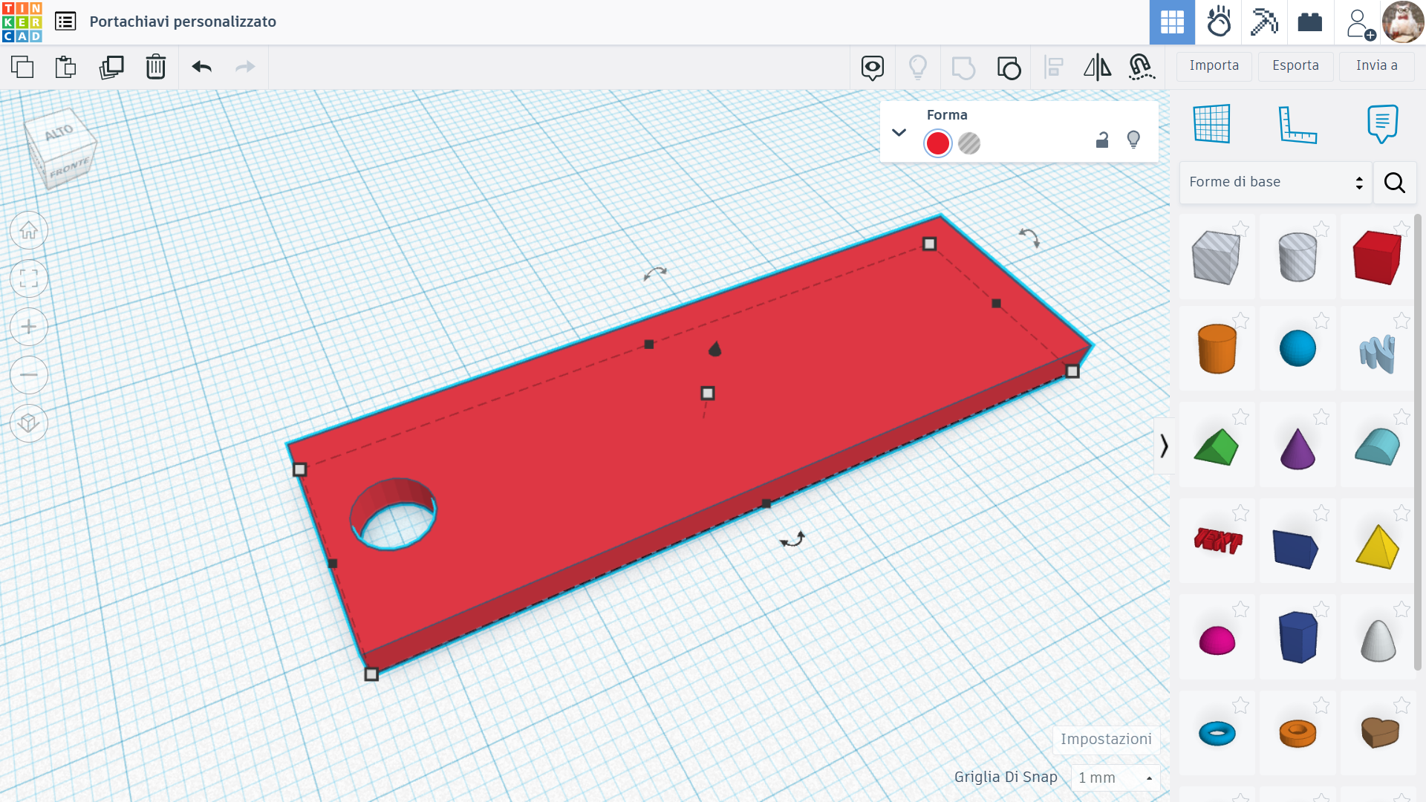Click the design title Portachiavi personalizzato
Viewport: 1426px width, 802px height.
pos(183,22)
